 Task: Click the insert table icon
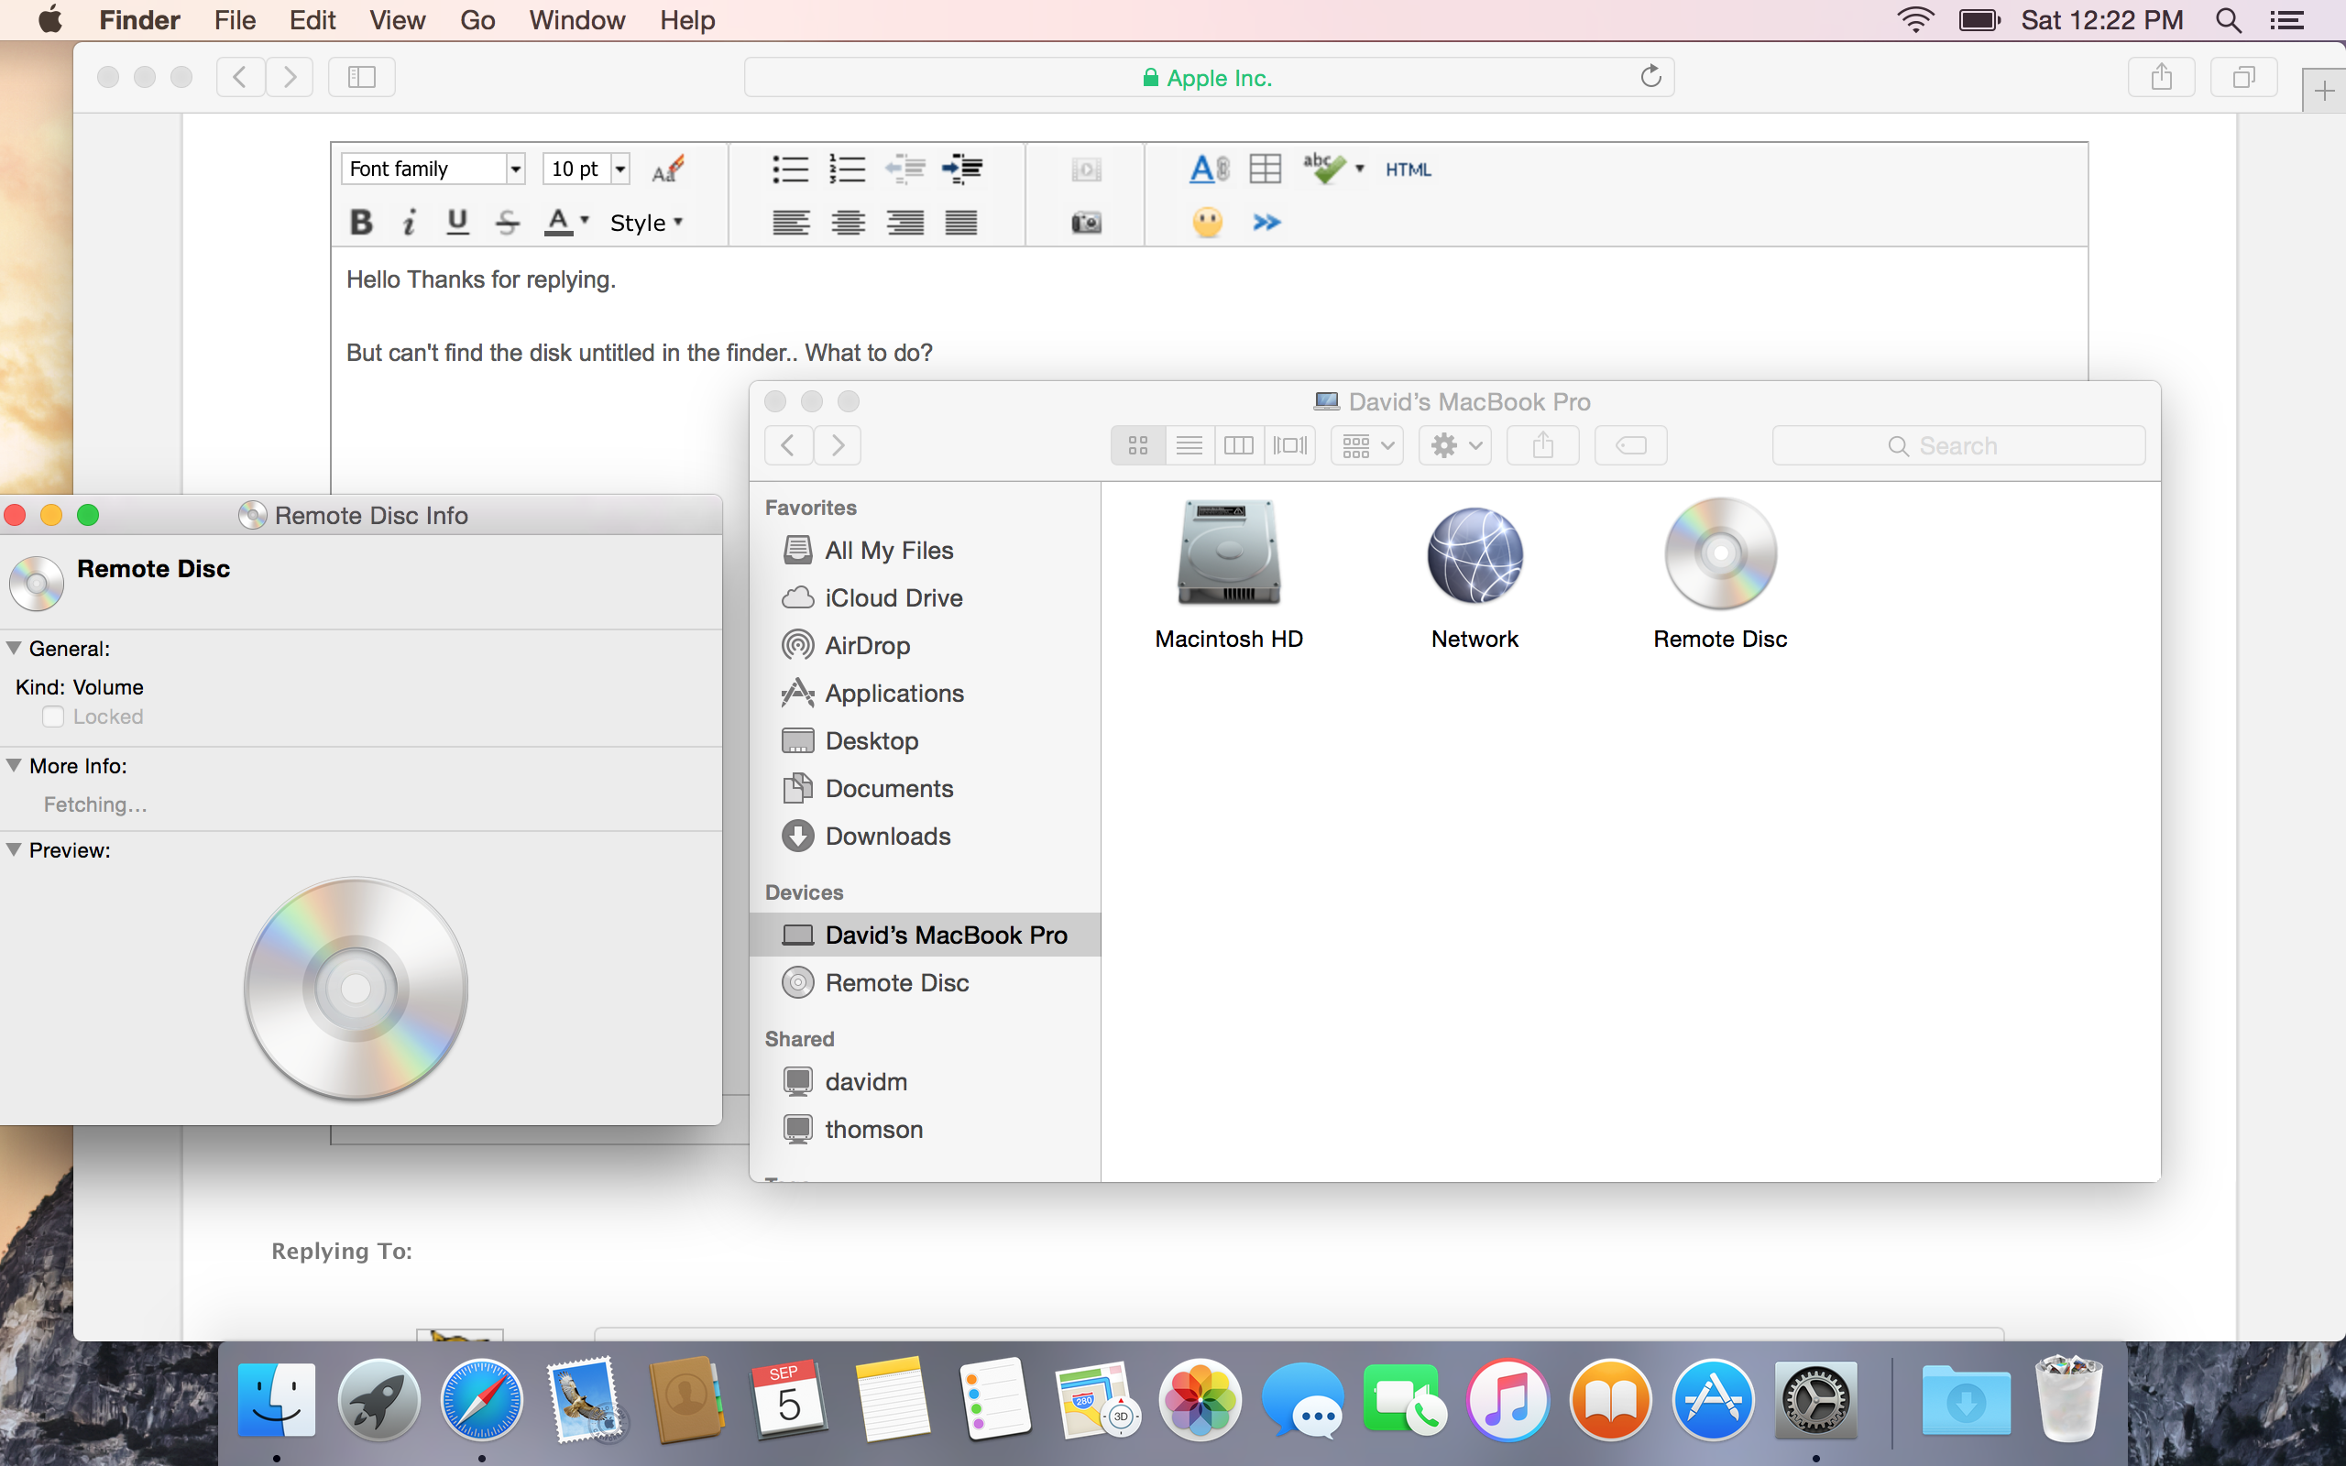click(1264, 169)
